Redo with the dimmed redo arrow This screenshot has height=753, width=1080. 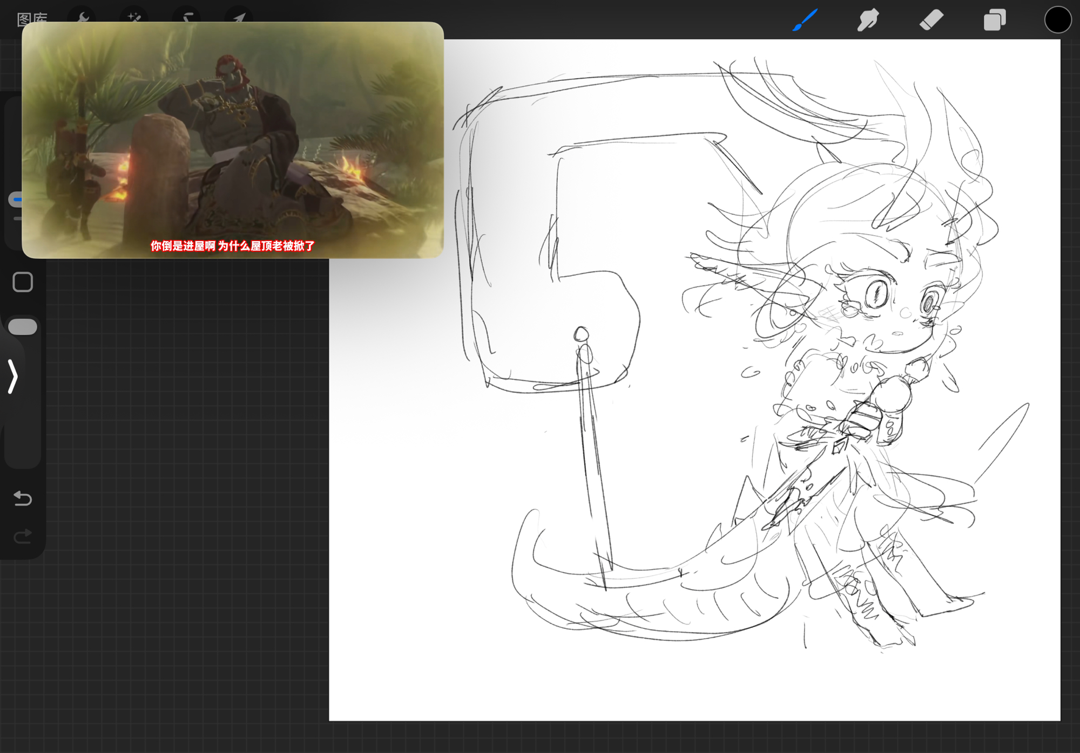click(x=23, y=536)
